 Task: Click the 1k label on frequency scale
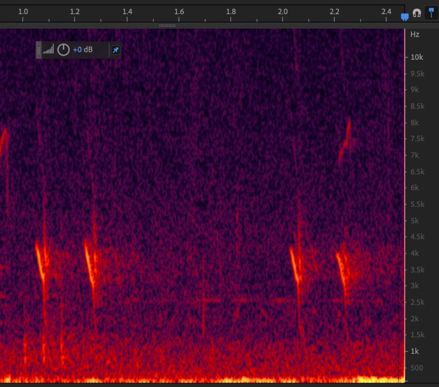[x=415, y=351]
